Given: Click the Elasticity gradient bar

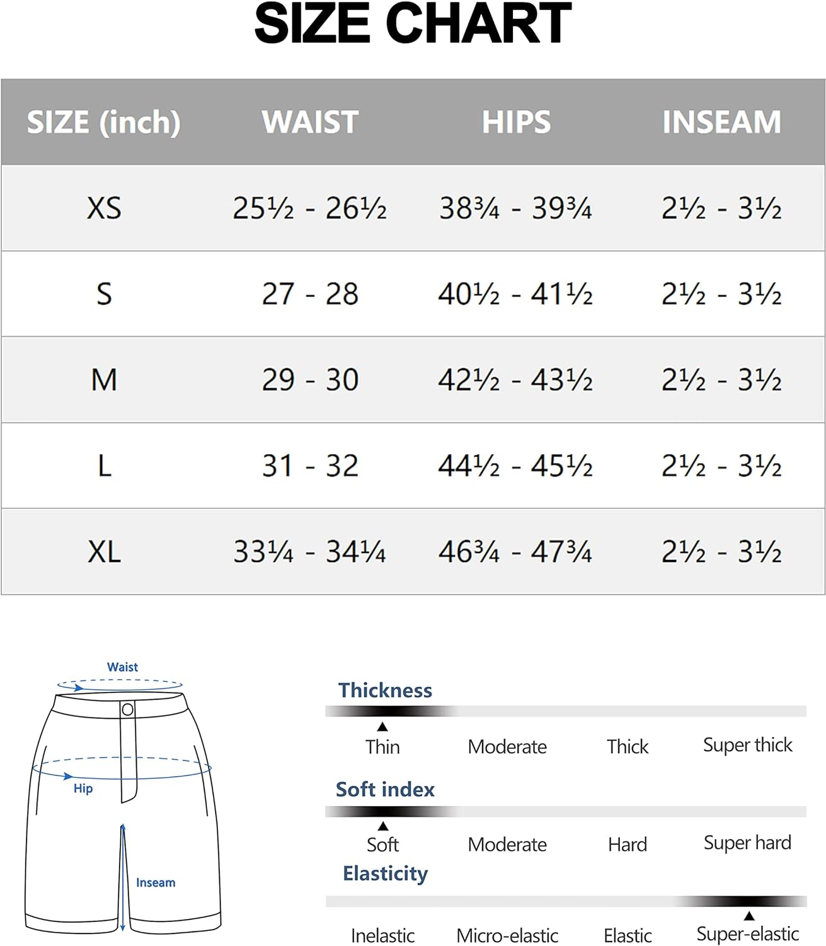Looking at the screenshot, I should 565,901.
